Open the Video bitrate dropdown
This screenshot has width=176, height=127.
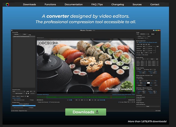[x=146, y=46]
